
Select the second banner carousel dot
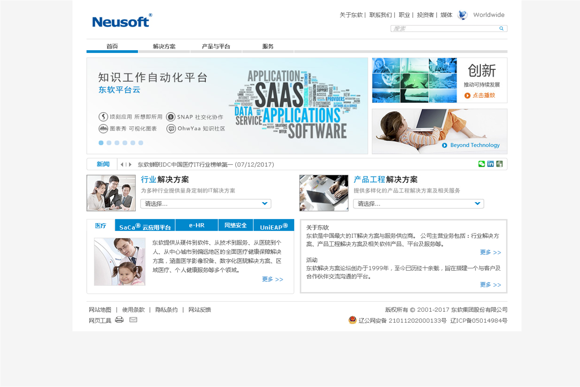click(x=109, y=143)
